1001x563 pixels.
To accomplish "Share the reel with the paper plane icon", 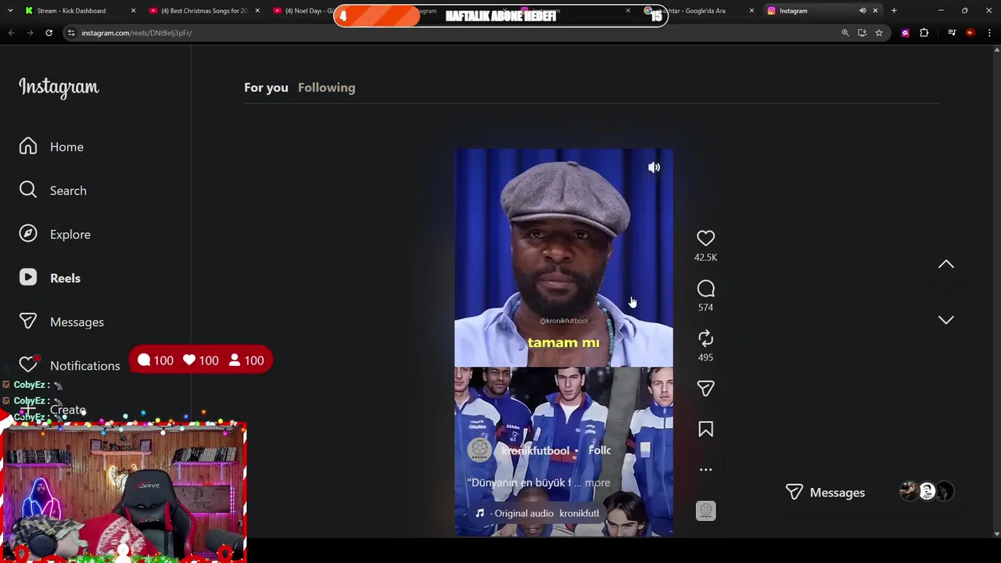I will 705,389.
